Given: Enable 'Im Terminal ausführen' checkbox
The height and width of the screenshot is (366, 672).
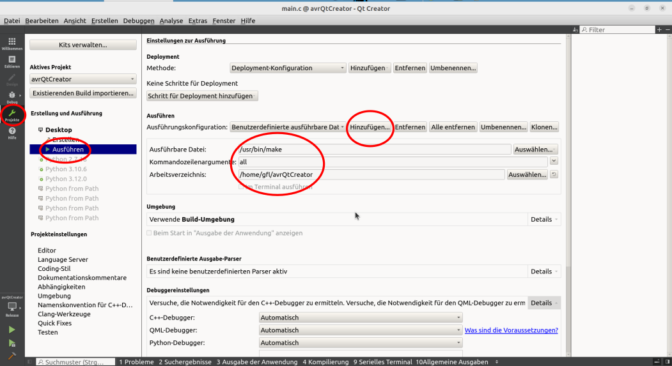Looking at the screenshot, I should [x=241, y=187].
